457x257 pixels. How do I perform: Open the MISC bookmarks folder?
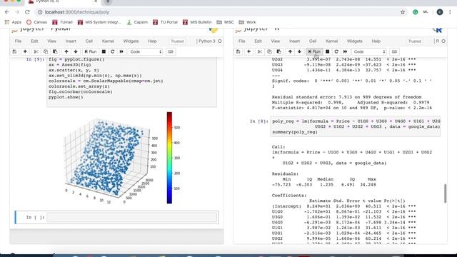coord(225,22)
